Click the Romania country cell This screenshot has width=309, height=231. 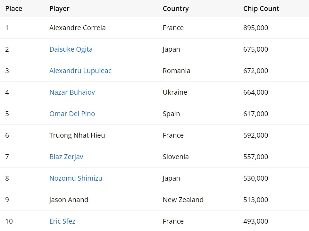(x=176, y=71)
